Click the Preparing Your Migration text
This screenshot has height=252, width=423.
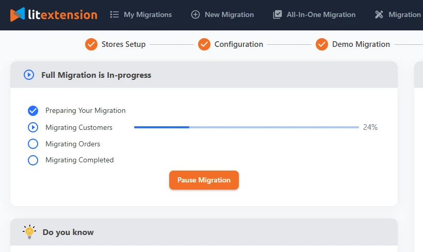pos(86,110)
